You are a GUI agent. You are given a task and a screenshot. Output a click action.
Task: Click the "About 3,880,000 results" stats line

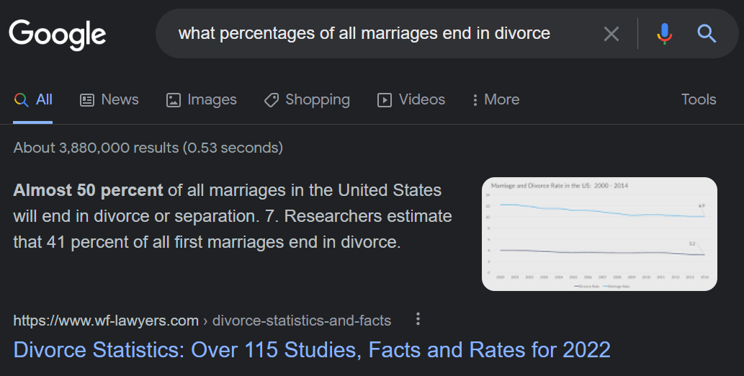point(148,148)
